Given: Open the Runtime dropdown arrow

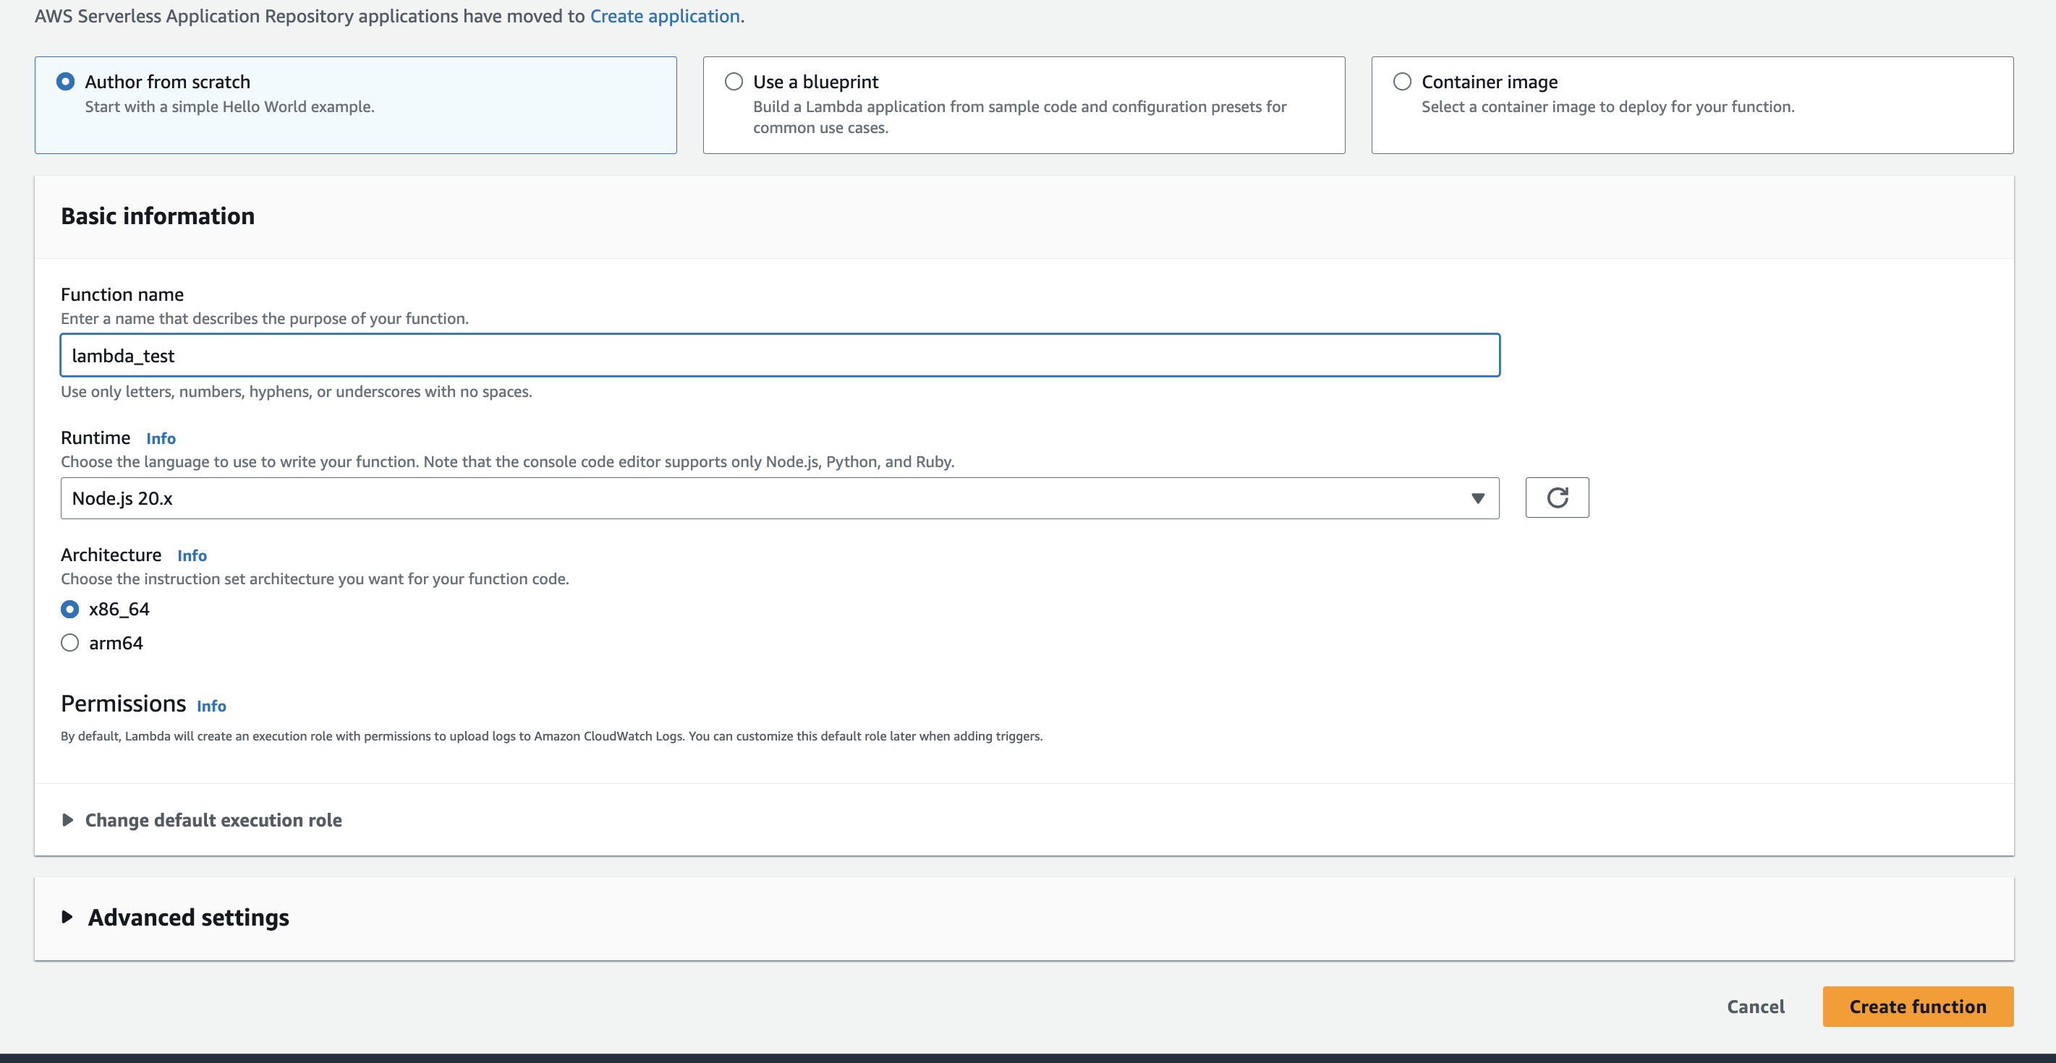Looking at the screenshot, I should click(1477, 499).
